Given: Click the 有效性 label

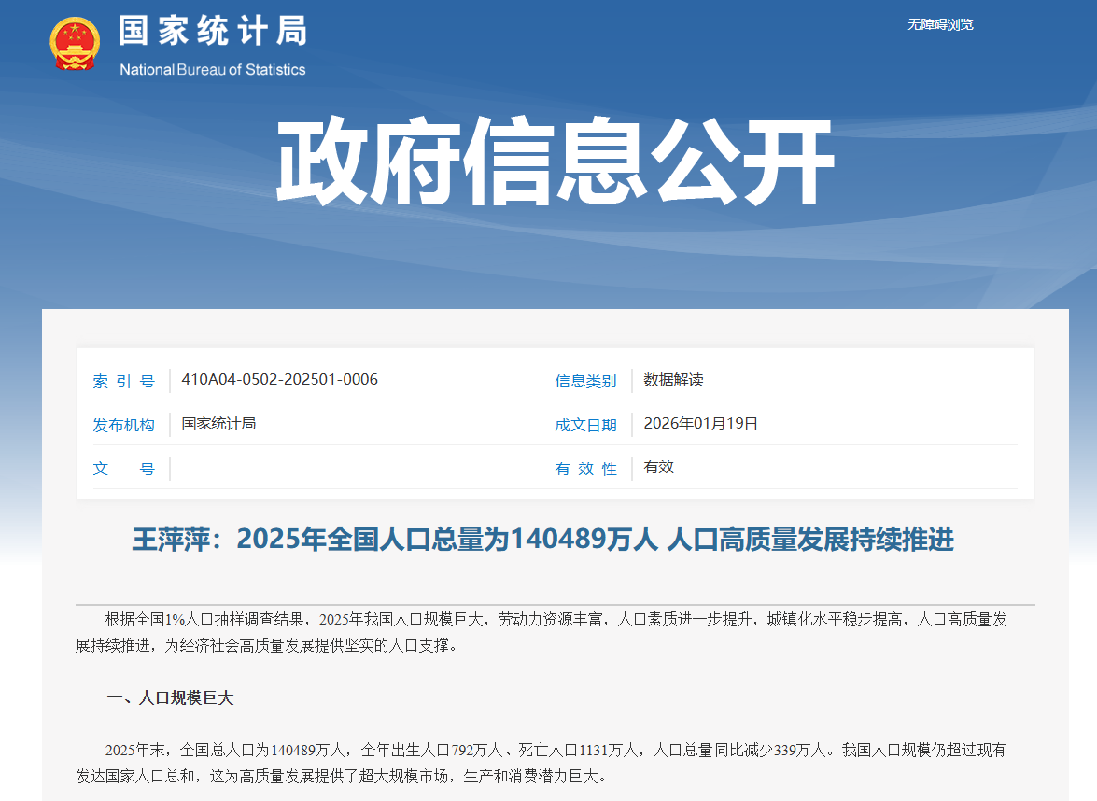Looking at the screenshot, I should click(x=585, y=469).
